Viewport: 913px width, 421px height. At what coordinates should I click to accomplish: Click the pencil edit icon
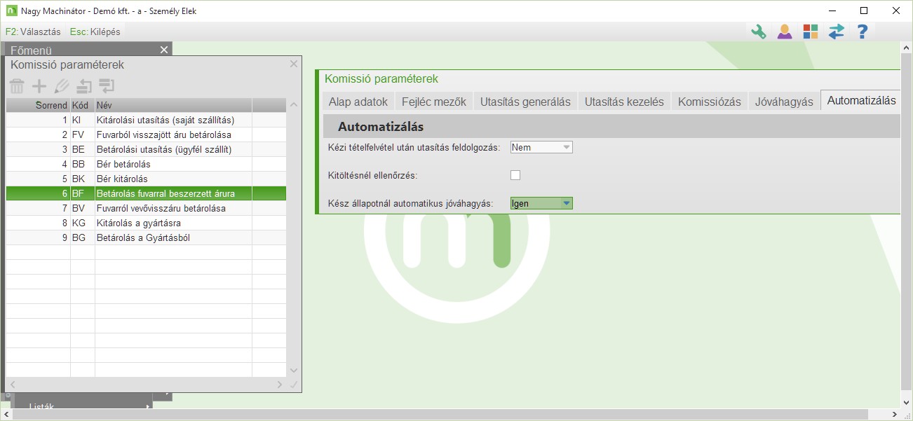tap(62, 86)
